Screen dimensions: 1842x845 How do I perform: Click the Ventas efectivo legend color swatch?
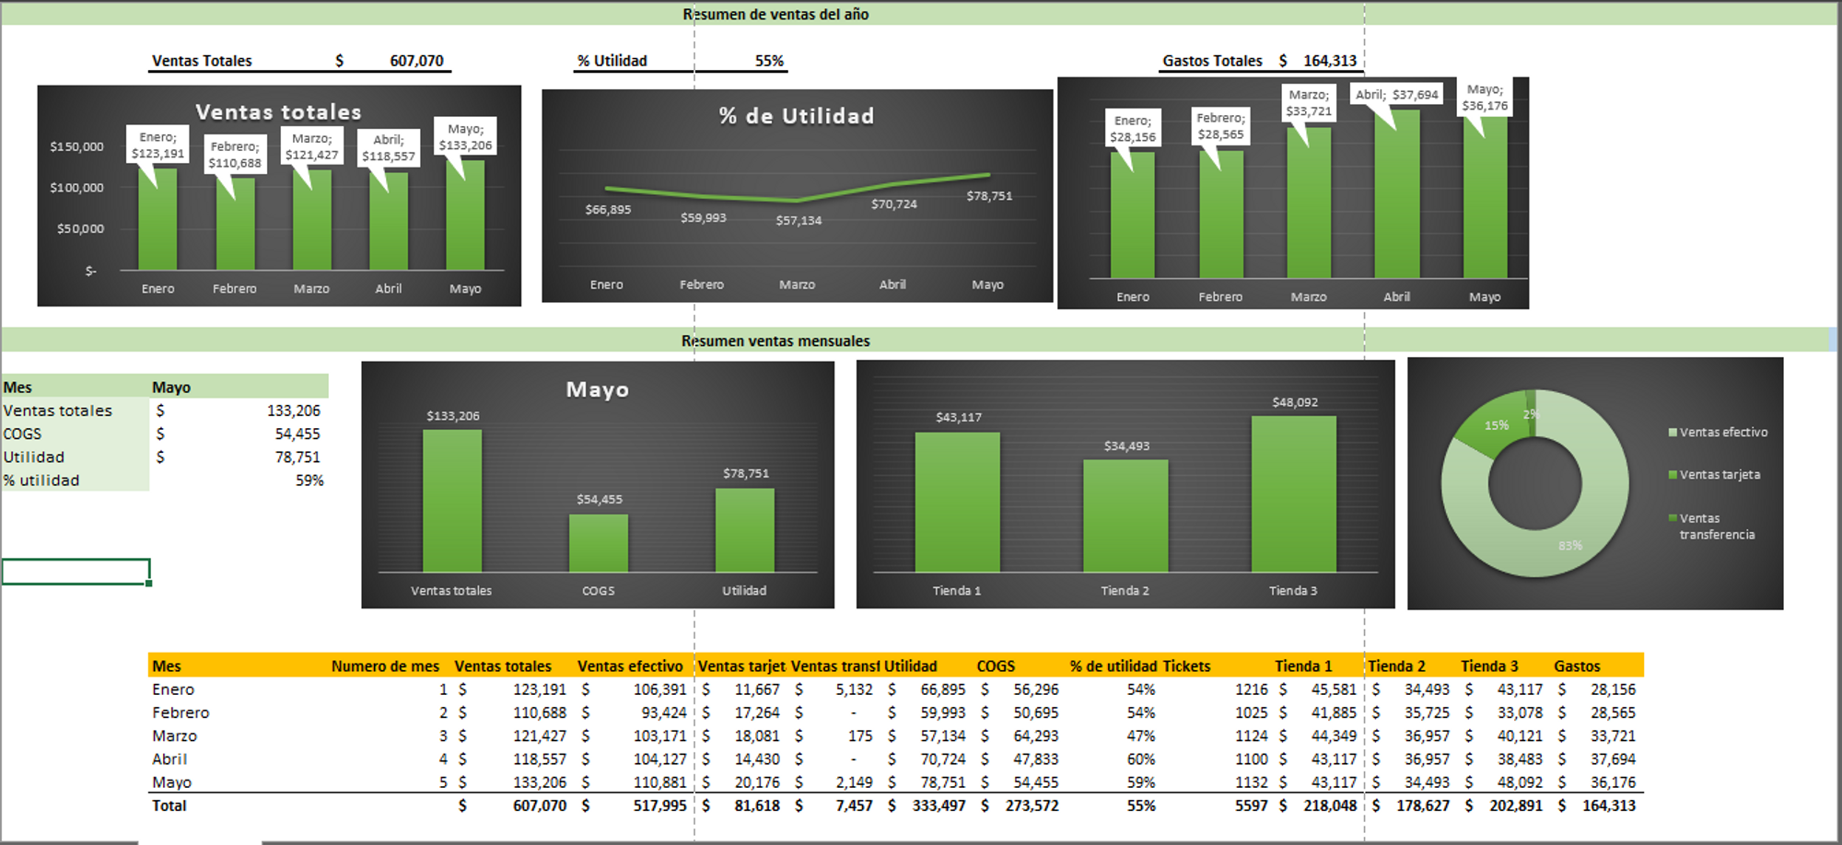(1673, 433)
